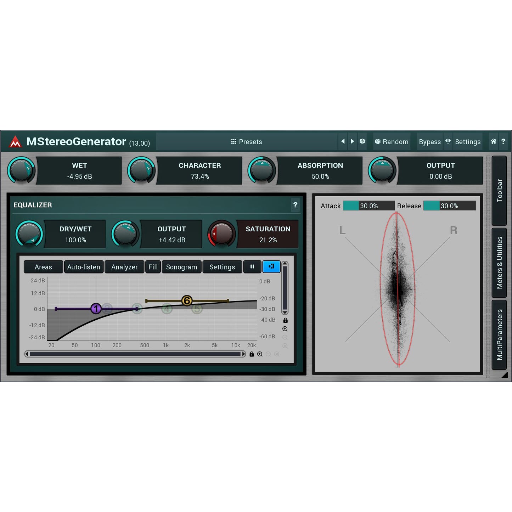Zoom in using the magnifier plus icon

[x=285, y=328]
